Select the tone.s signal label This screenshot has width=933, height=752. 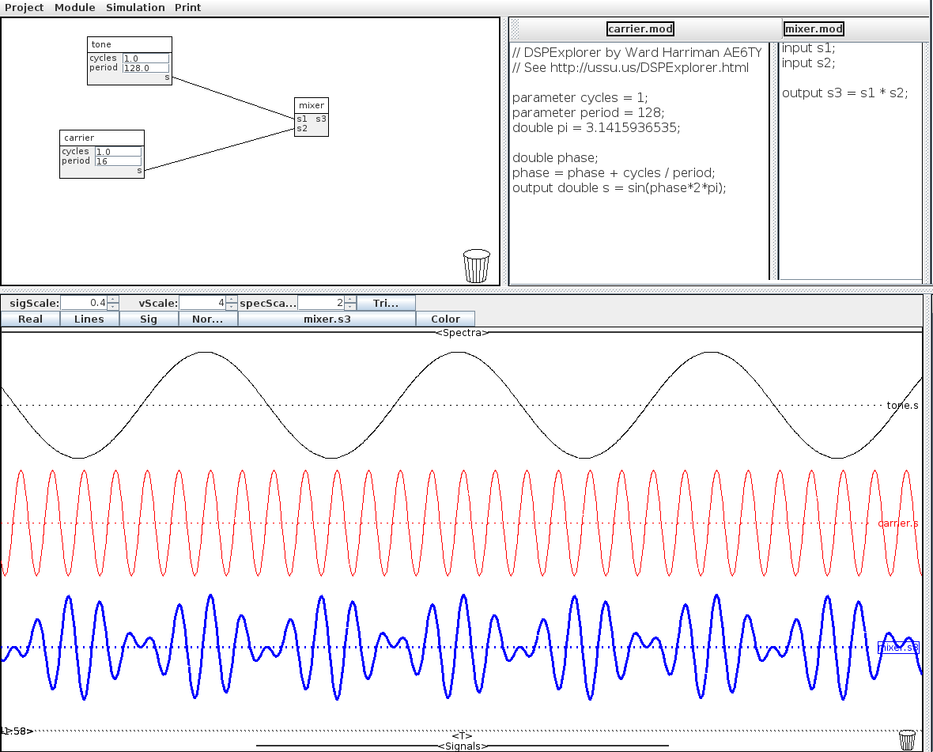(x=902, y=405)
